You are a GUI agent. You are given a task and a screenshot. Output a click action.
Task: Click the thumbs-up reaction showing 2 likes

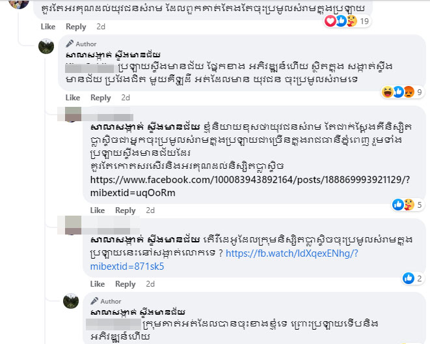click(x=409, y=278)
